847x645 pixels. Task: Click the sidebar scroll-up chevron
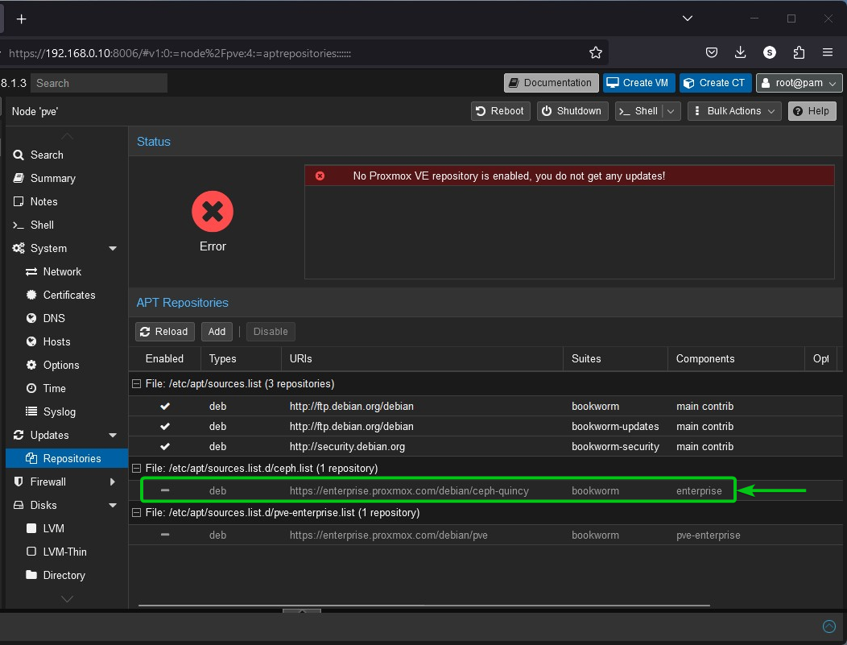67,135
